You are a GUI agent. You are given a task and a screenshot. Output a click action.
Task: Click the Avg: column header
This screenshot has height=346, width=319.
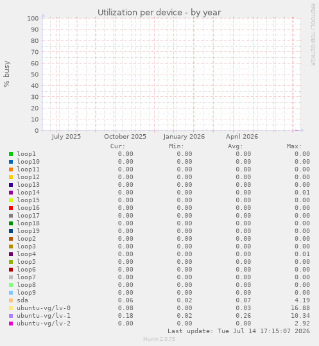point(236,146)
